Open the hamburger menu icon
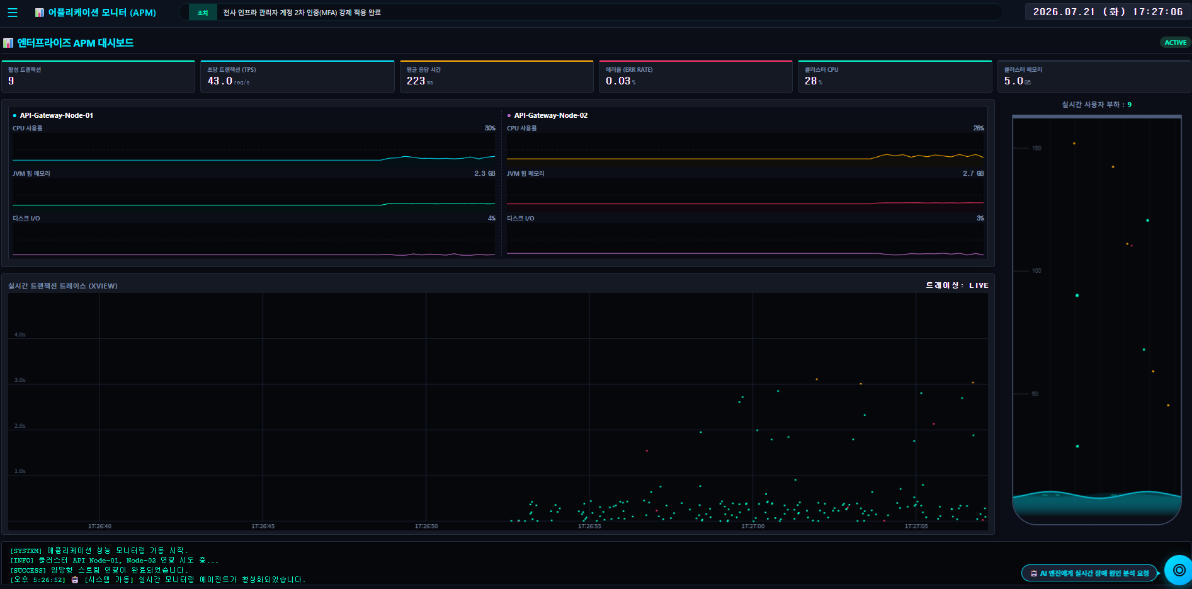Image resolution: width=1192 pixels, height=589 pixels. tap(13, 13)
